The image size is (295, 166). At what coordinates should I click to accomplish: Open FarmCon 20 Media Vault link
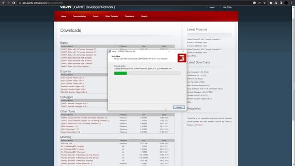(197, 46)
